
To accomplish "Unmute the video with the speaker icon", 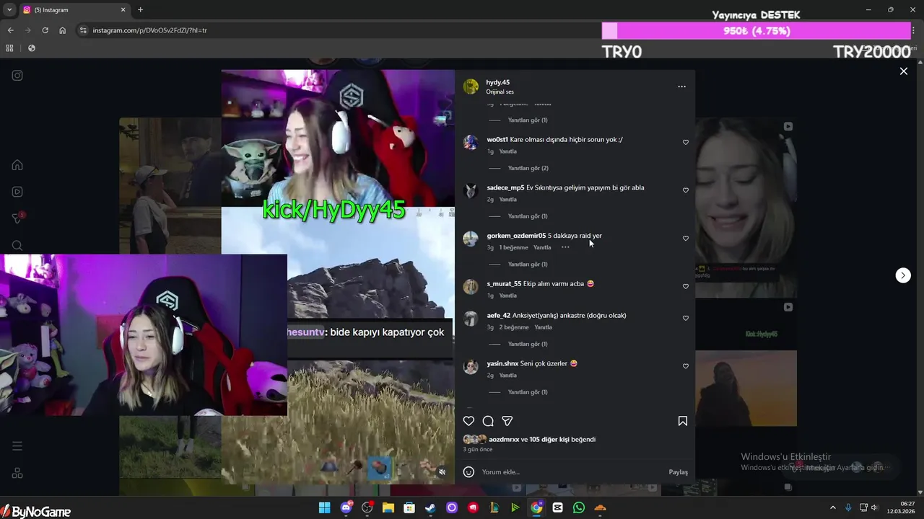I will [443, 472].
